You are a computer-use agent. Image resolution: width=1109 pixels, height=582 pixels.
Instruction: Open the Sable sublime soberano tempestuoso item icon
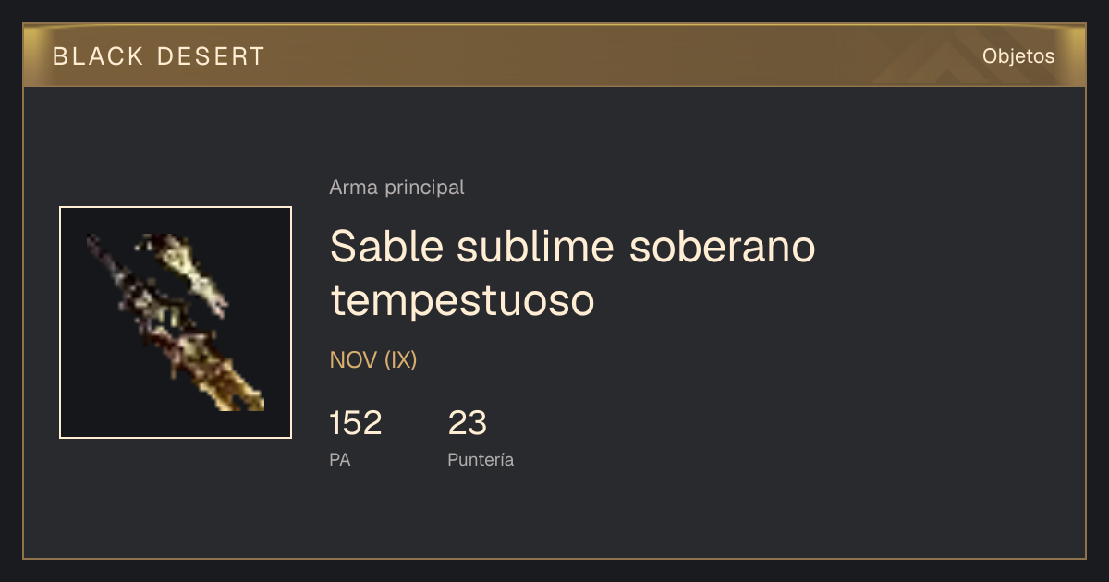[176, 322]
